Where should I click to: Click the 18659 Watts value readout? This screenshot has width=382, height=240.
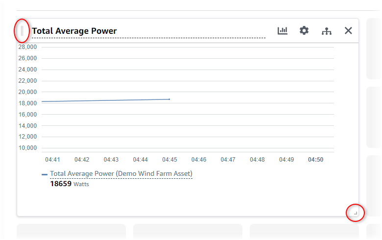click(x=70, y=184)
